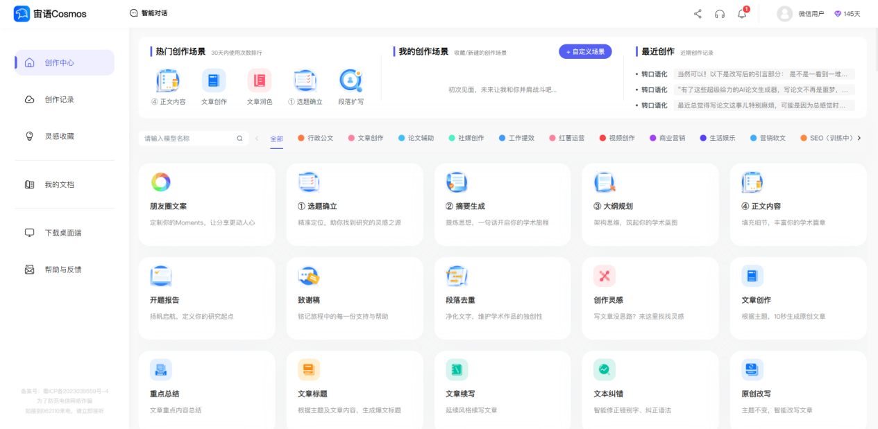Viewport: 878px width, 429px height.
Task: Open 段落扩写 hot scene icon
Action: click(x=351, y=80)
